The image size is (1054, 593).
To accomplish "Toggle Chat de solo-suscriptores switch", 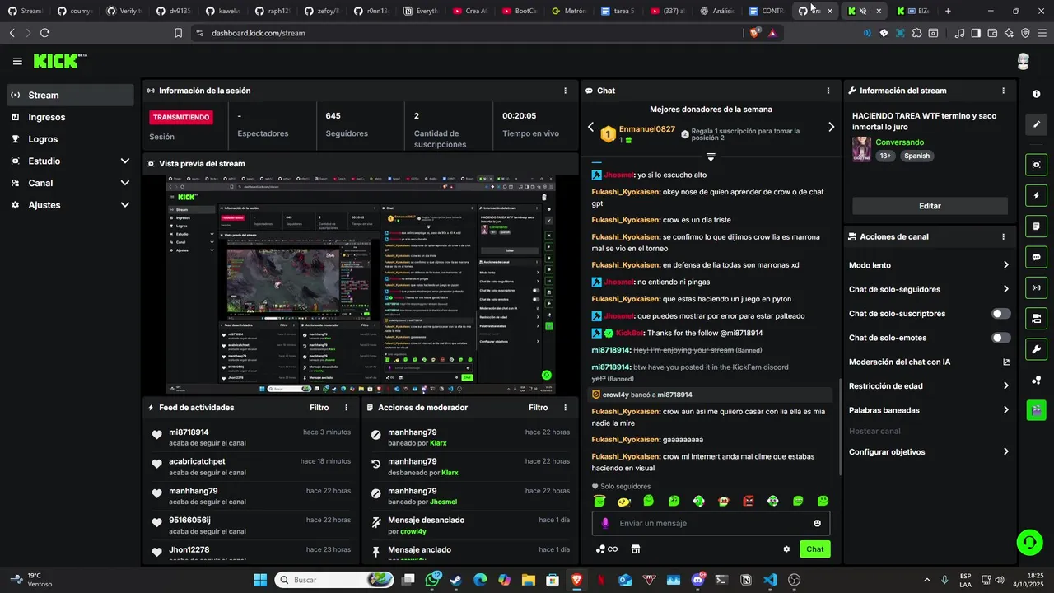I will [x=1001, y=314].
